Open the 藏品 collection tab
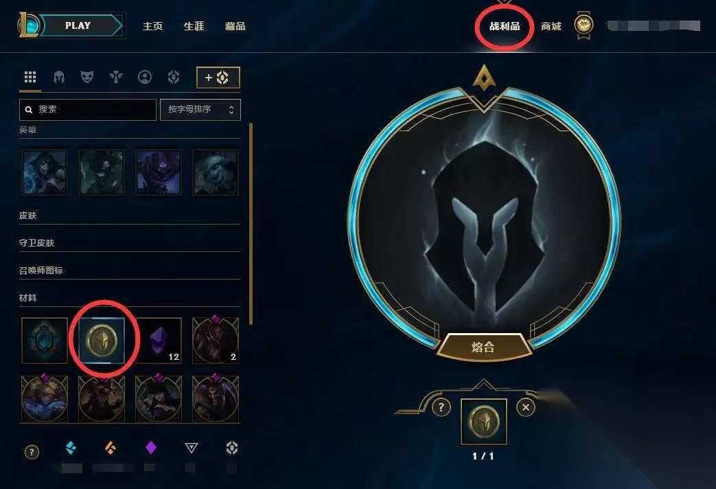This screenshot has height=489, width=716. tap(235, 27)
